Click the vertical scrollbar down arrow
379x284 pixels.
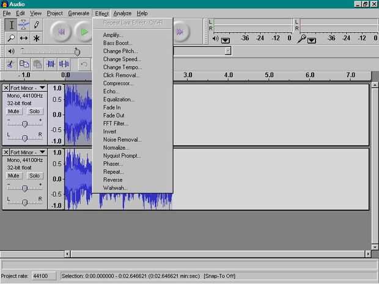(375, 247)
